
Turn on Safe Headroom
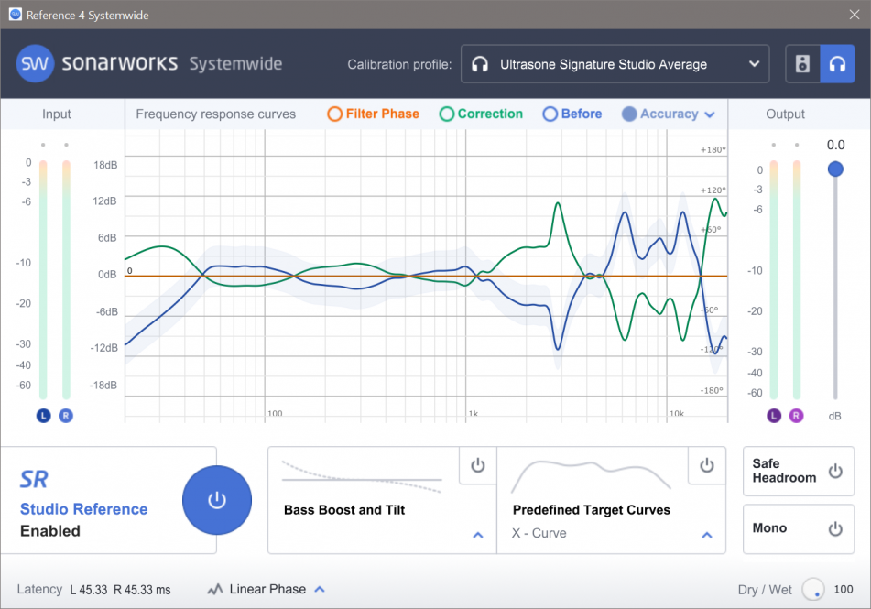[x=835, y=472]
